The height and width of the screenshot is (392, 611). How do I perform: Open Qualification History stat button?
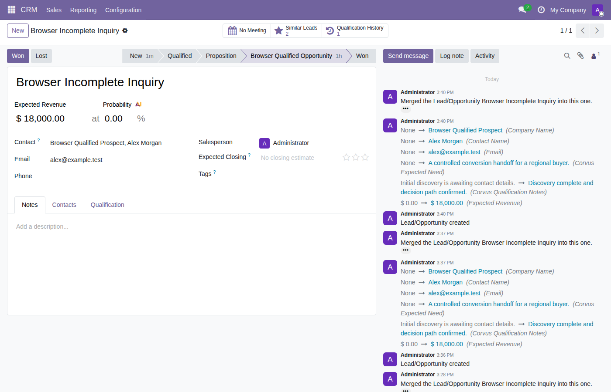[x=355, y=30]
